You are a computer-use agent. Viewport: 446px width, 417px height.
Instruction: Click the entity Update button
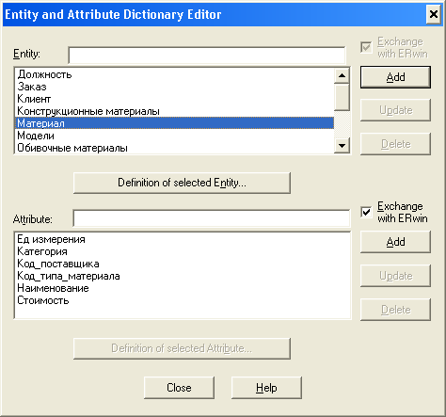click(395, 110)
